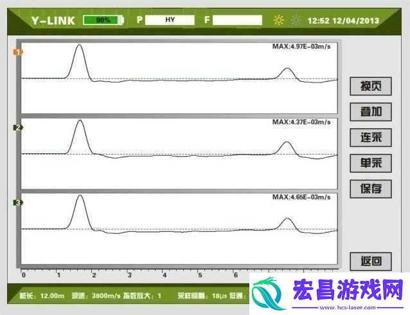Click the first peak of waveform 3
Image resolution: width=410 pixels, height=315 pixels.
80,196
